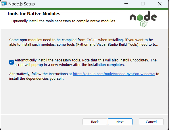The width and height of the screenshot is (169, 130).
Task: Click the 'Some npm modules need to be compiled' paragraph
Action: coord(84,42)
